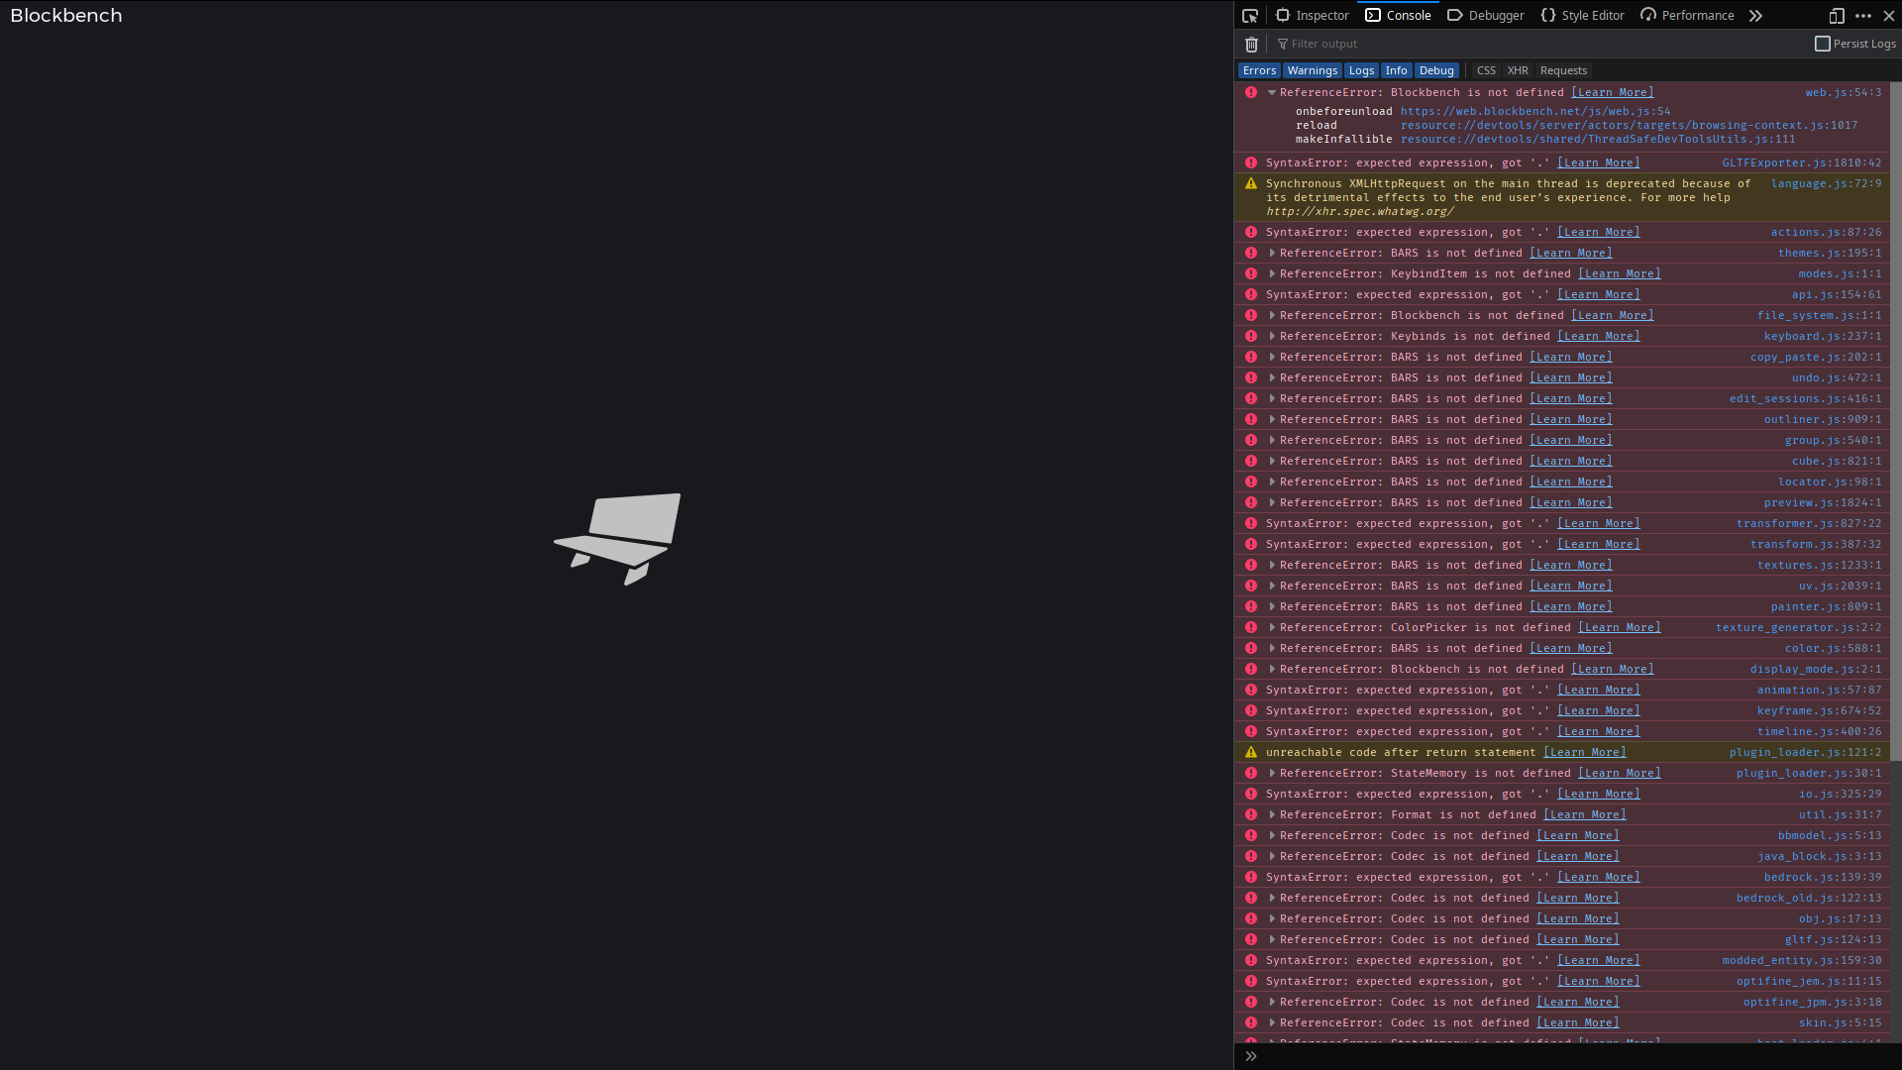Disable the Errors filter

coord(1258,69)
